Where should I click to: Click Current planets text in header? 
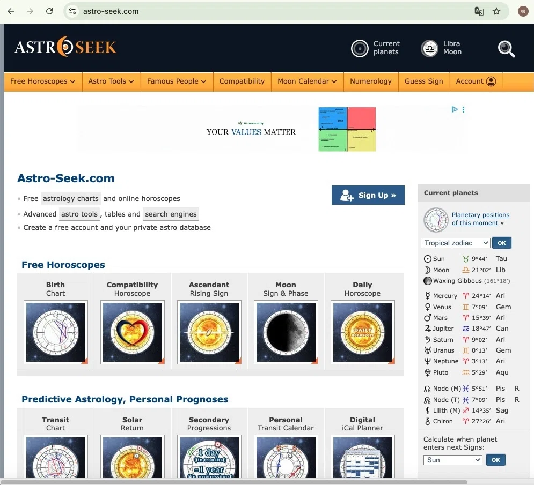(386, 48)
